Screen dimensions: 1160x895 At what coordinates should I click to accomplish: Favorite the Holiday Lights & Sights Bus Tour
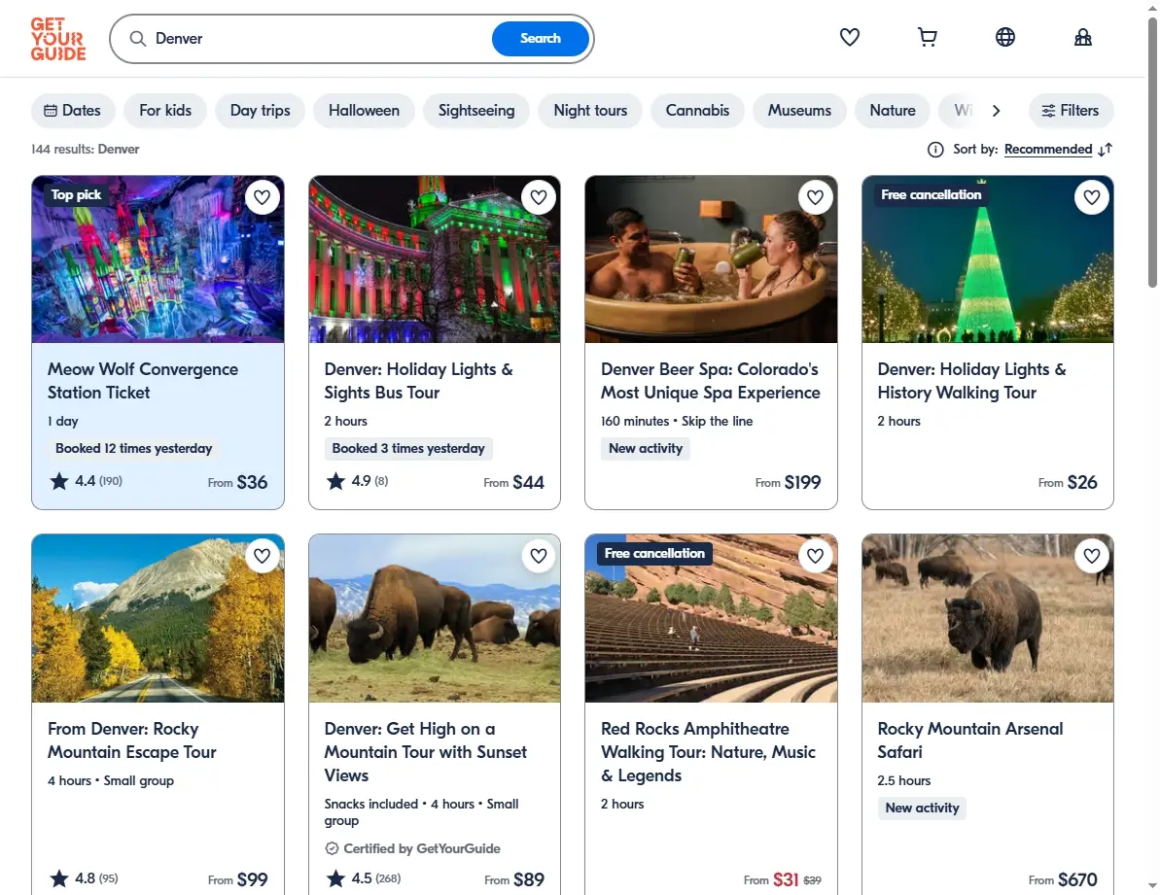(x=539, y=197)
